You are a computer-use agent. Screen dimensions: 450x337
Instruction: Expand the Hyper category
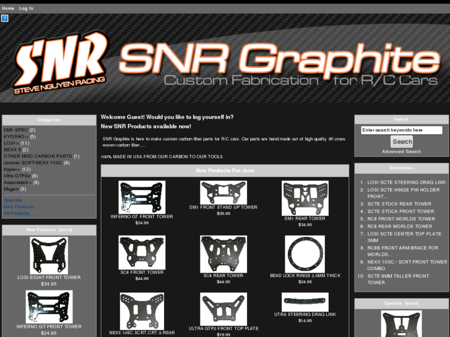click(13, 169)
